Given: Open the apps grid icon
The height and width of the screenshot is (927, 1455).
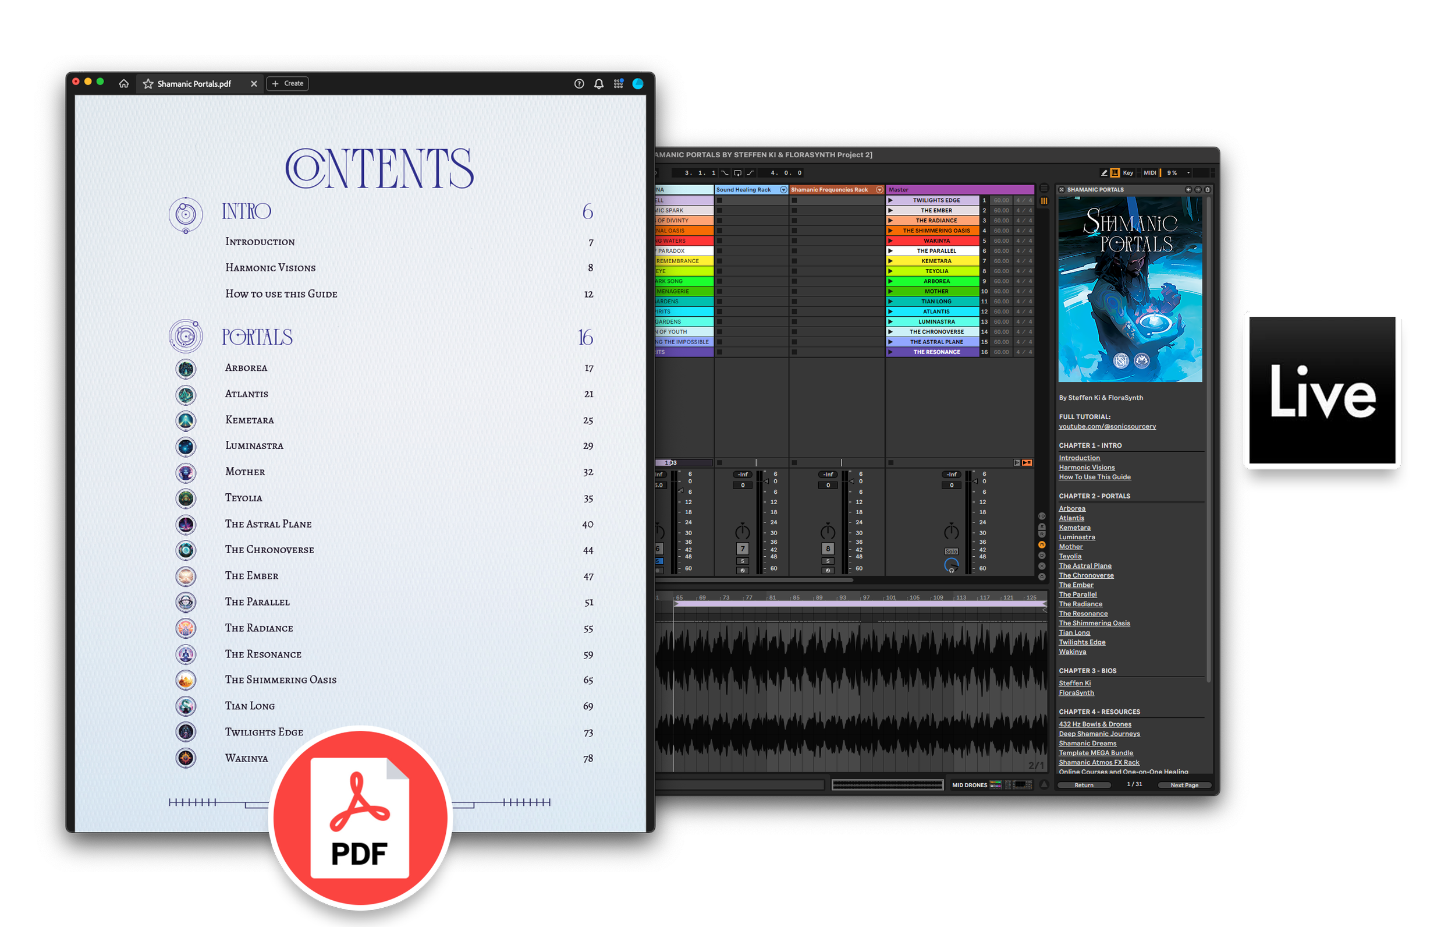Looking at the screenshot, I should point(618,84).
